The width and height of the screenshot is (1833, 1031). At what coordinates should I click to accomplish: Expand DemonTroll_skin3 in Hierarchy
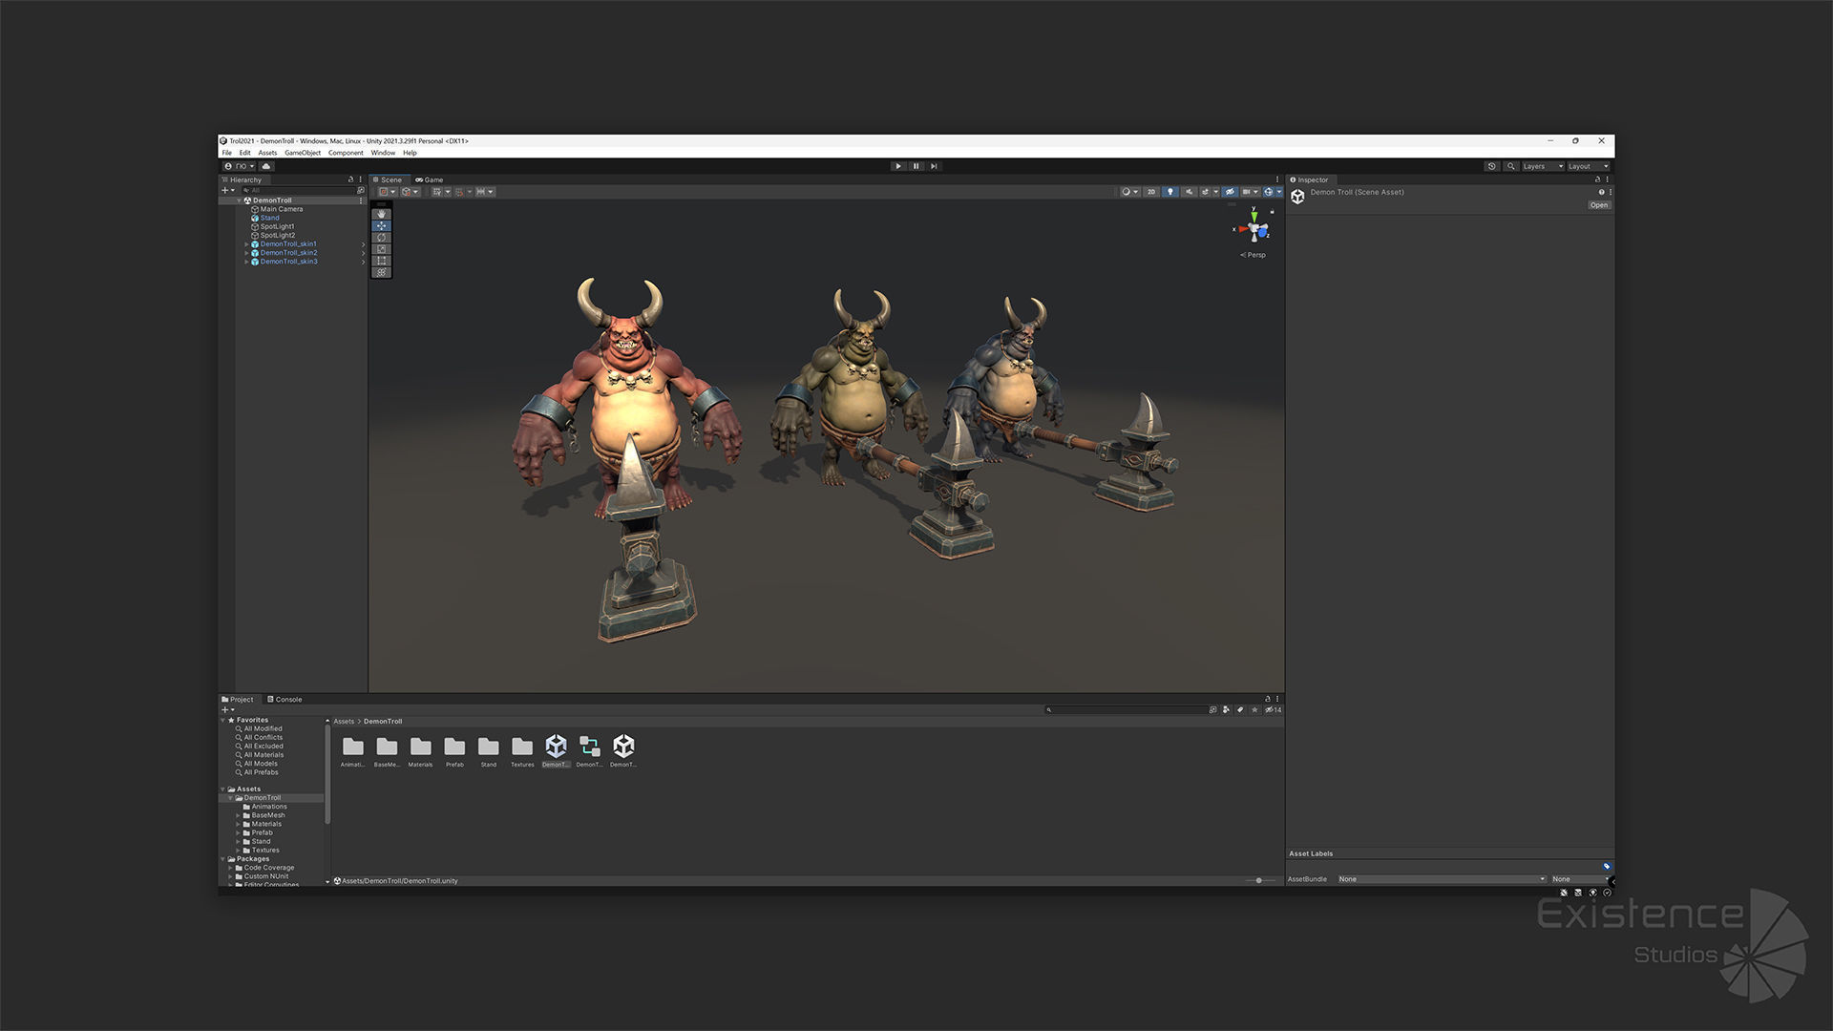(x=246, y=262)
